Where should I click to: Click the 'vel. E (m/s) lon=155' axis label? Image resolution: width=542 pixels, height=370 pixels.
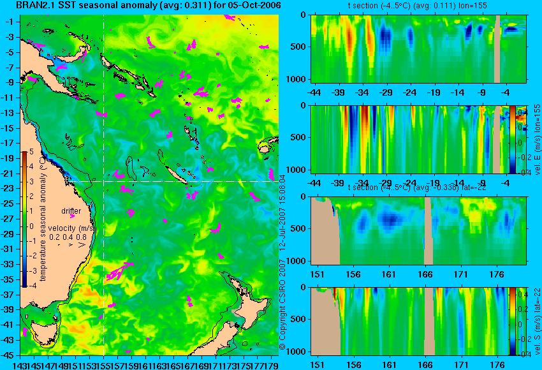tap(537, 140)
